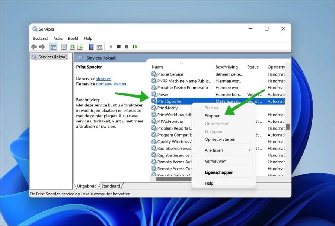Click the Stop service square icon

coord(119,47)
